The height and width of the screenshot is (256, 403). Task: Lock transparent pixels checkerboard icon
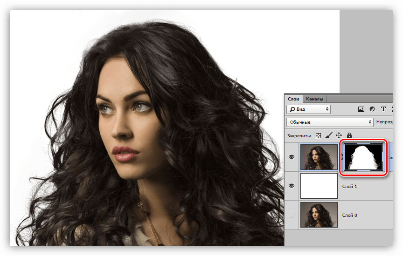click(x=318, y=136)
